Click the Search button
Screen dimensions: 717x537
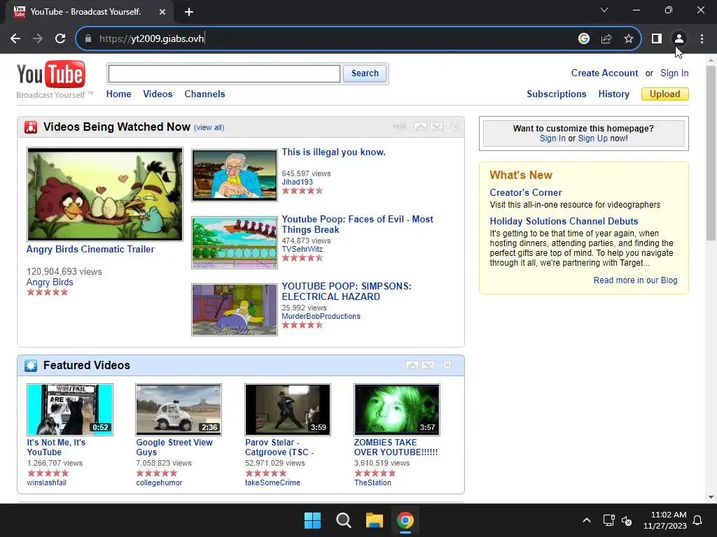click(365, 73)
